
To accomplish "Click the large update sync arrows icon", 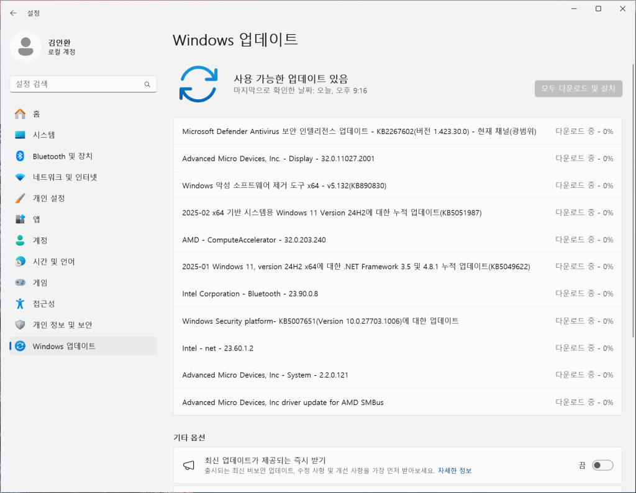I will (x=198, y=84).
